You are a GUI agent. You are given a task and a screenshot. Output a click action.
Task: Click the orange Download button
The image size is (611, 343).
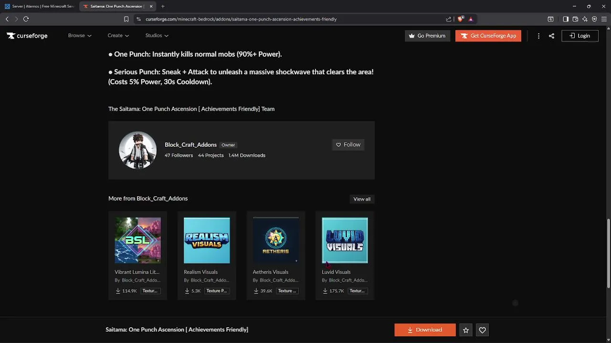coord(425,330)
